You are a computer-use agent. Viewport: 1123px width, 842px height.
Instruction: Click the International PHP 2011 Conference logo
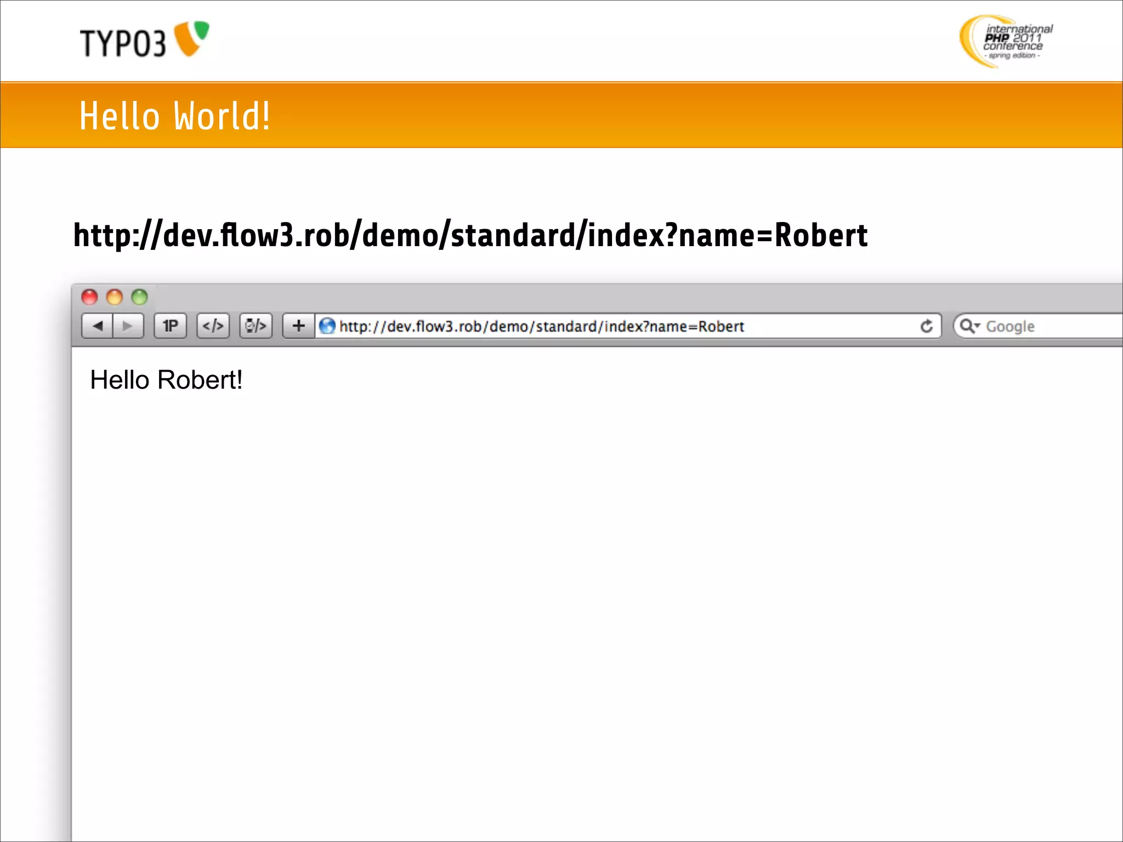click(x=1006, y=41)
